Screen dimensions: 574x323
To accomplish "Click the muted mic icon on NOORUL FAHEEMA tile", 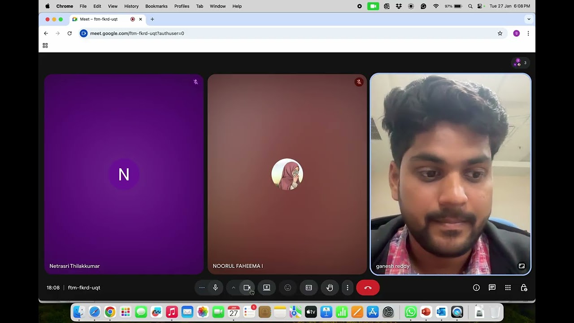I will tap(359, 82).
